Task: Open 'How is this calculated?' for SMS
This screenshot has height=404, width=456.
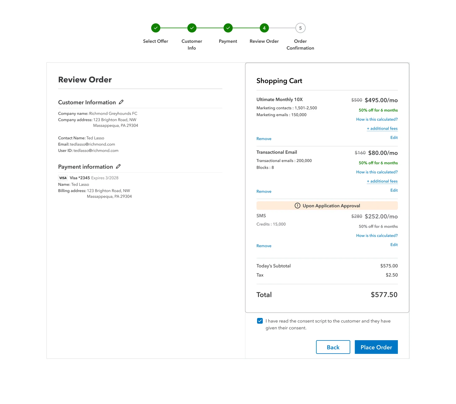Action: 377,236
